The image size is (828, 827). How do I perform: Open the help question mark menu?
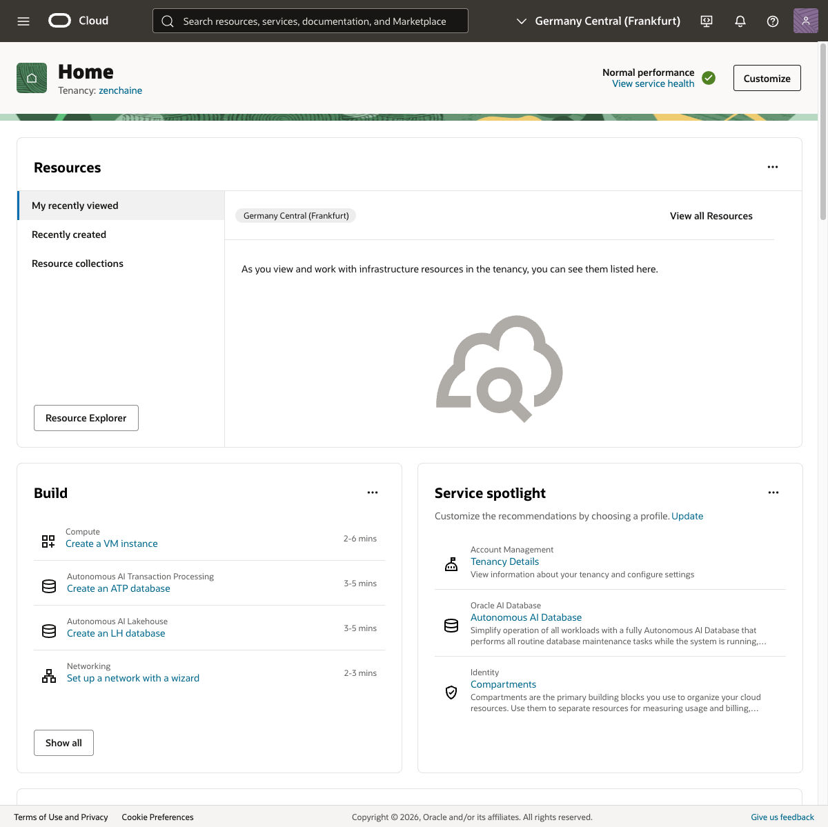tap(773, 21)
